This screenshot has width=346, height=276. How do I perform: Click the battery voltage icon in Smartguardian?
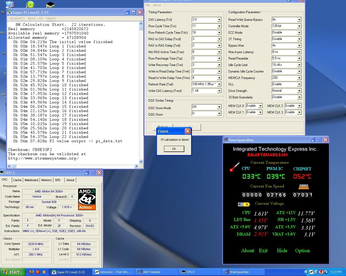(244, 204)
